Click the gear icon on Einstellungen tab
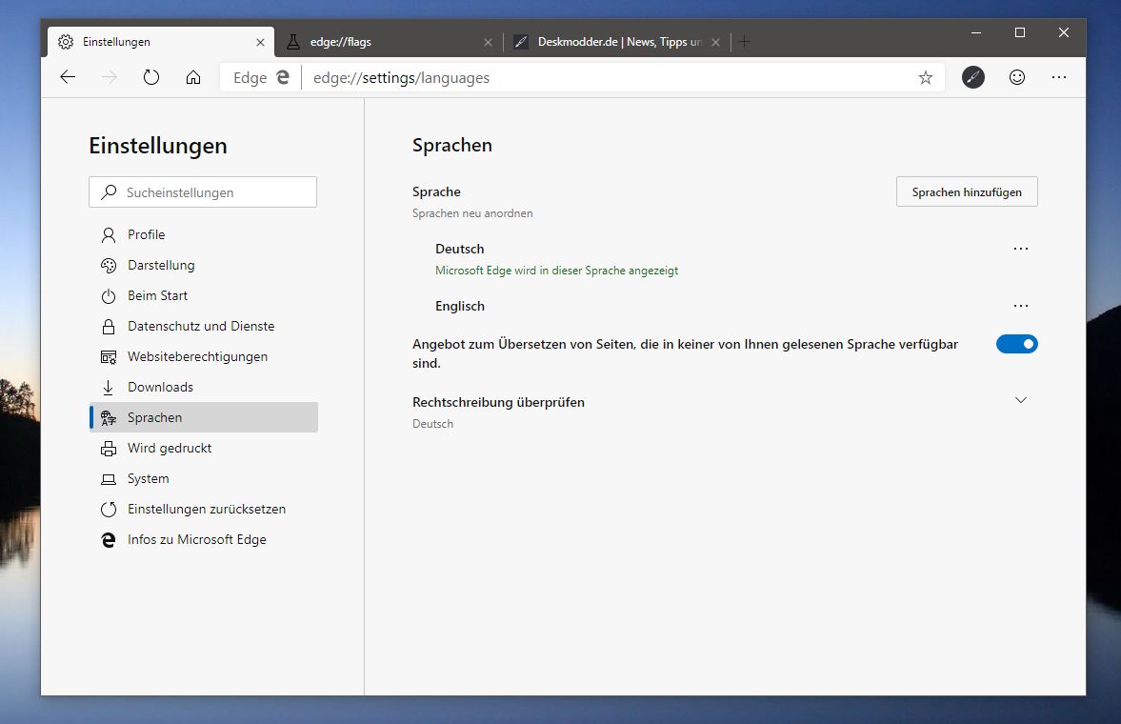The image size is (1121, 724). pos(66,42)
